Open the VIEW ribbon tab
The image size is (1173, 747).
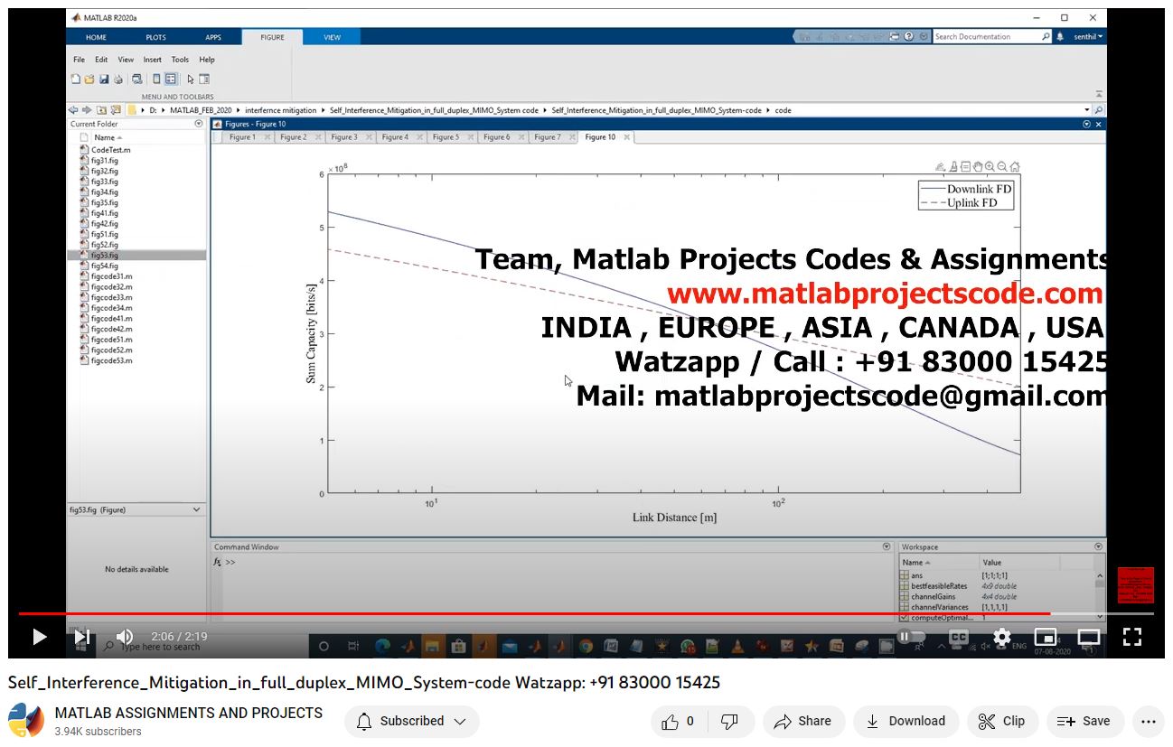point(332,37)
